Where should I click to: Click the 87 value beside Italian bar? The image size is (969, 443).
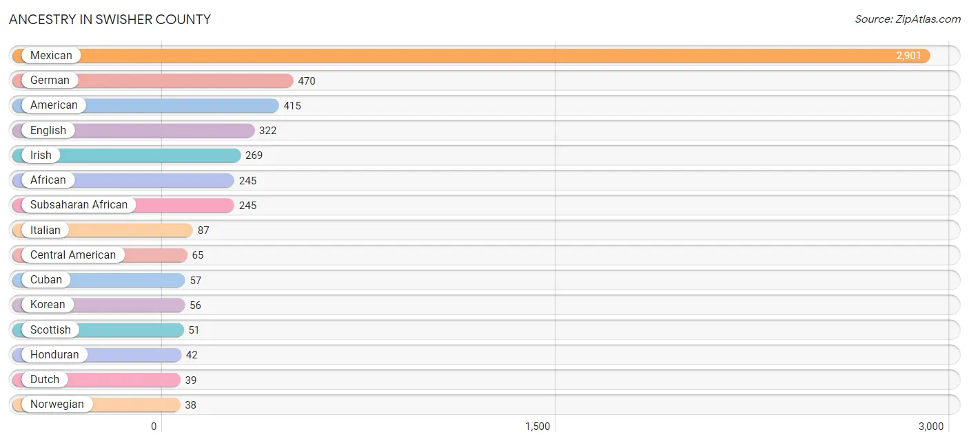(203, 230)
